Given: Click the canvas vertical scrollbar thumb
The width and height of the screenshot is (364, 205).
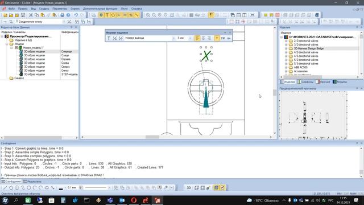Looking at the screenshot, I should [x=275, y=92].
